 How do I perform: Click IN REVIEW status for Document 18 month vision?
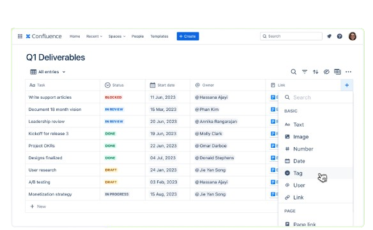pos(114,110)
